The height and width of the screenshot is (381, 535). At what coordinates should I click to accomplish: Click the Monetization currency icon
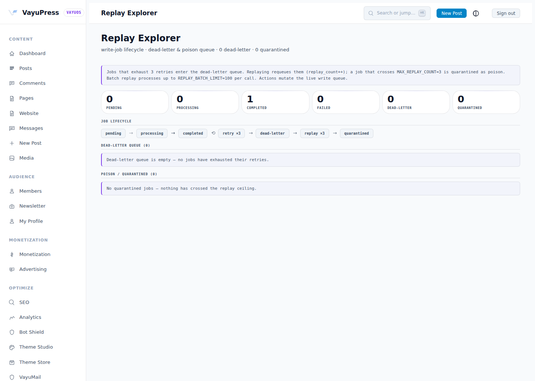[12, 254]
